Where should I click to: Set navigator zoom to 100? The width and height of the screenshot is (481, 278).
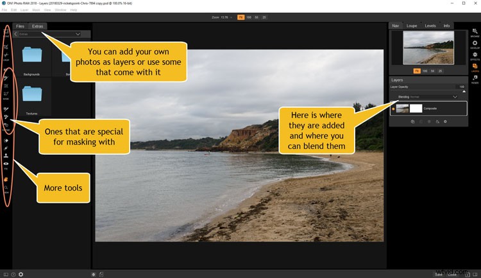tap(425, 71)
